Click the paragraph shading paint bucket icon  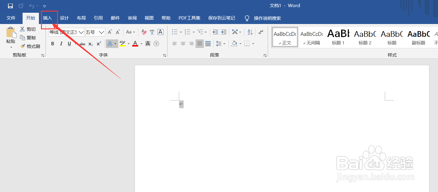coord(234,44)
